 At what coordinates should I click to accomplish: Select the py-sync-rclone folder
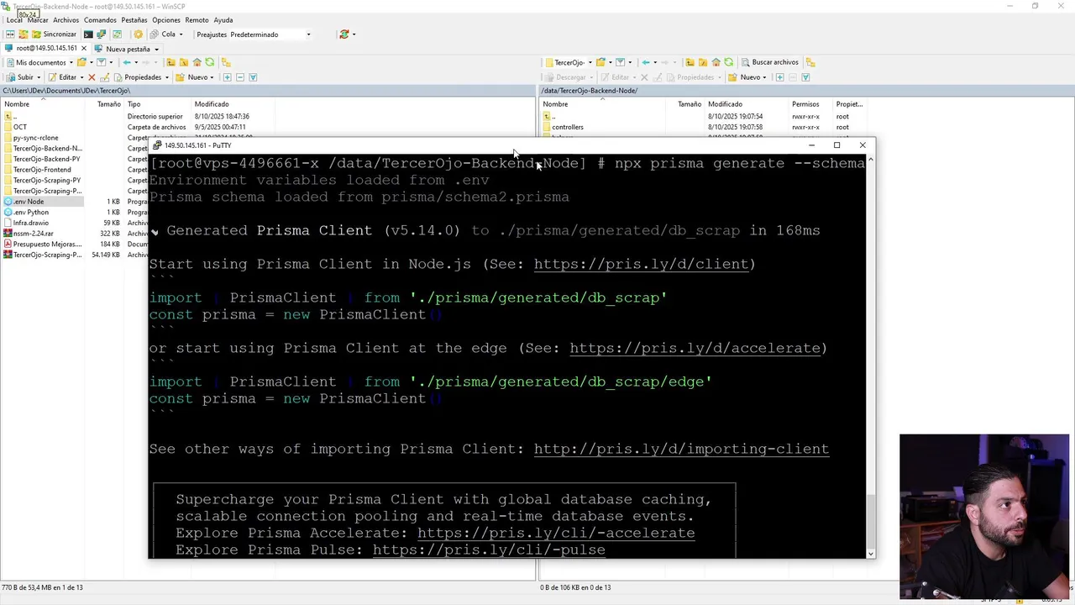click(35, 138)
